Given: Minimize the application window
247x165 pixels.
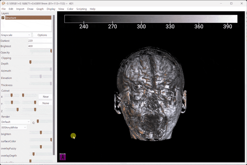Looking at the screenshot, I should click(221, 3).
